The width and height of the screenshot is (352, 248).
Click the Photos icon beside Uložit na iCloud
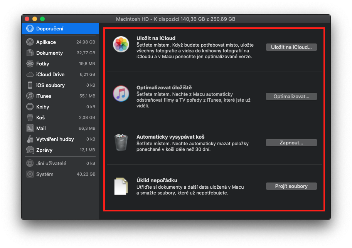click(x=121, y=44)
